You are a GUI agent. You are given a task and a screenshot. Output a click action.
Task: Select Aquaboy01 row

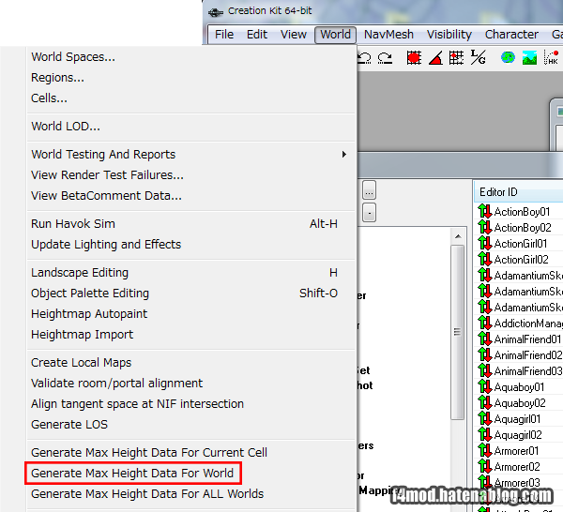pos(519,387)
